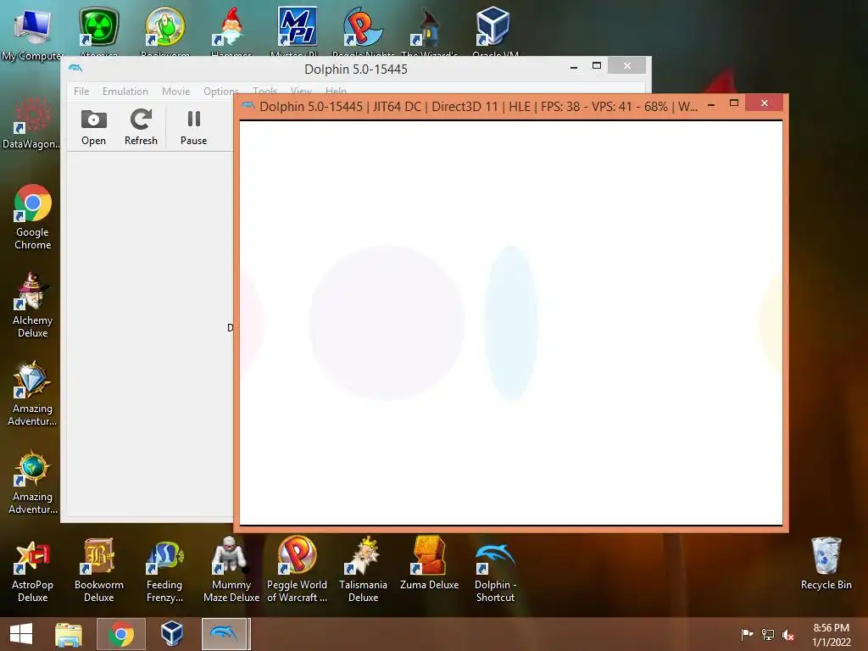Open a game file with Open toolbar button
This screenshot has width=868, height=651.
click(93, 127)
